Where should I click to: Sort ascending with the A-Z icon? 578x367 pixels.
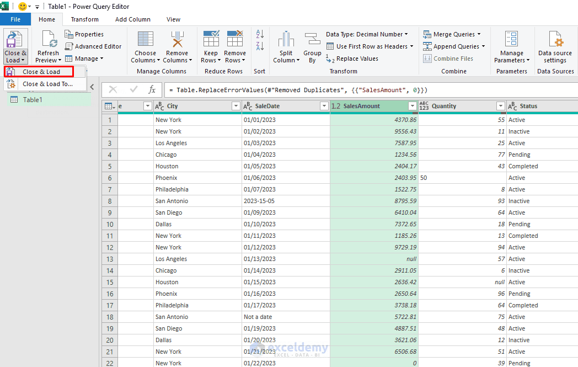(x=260, y=34)
